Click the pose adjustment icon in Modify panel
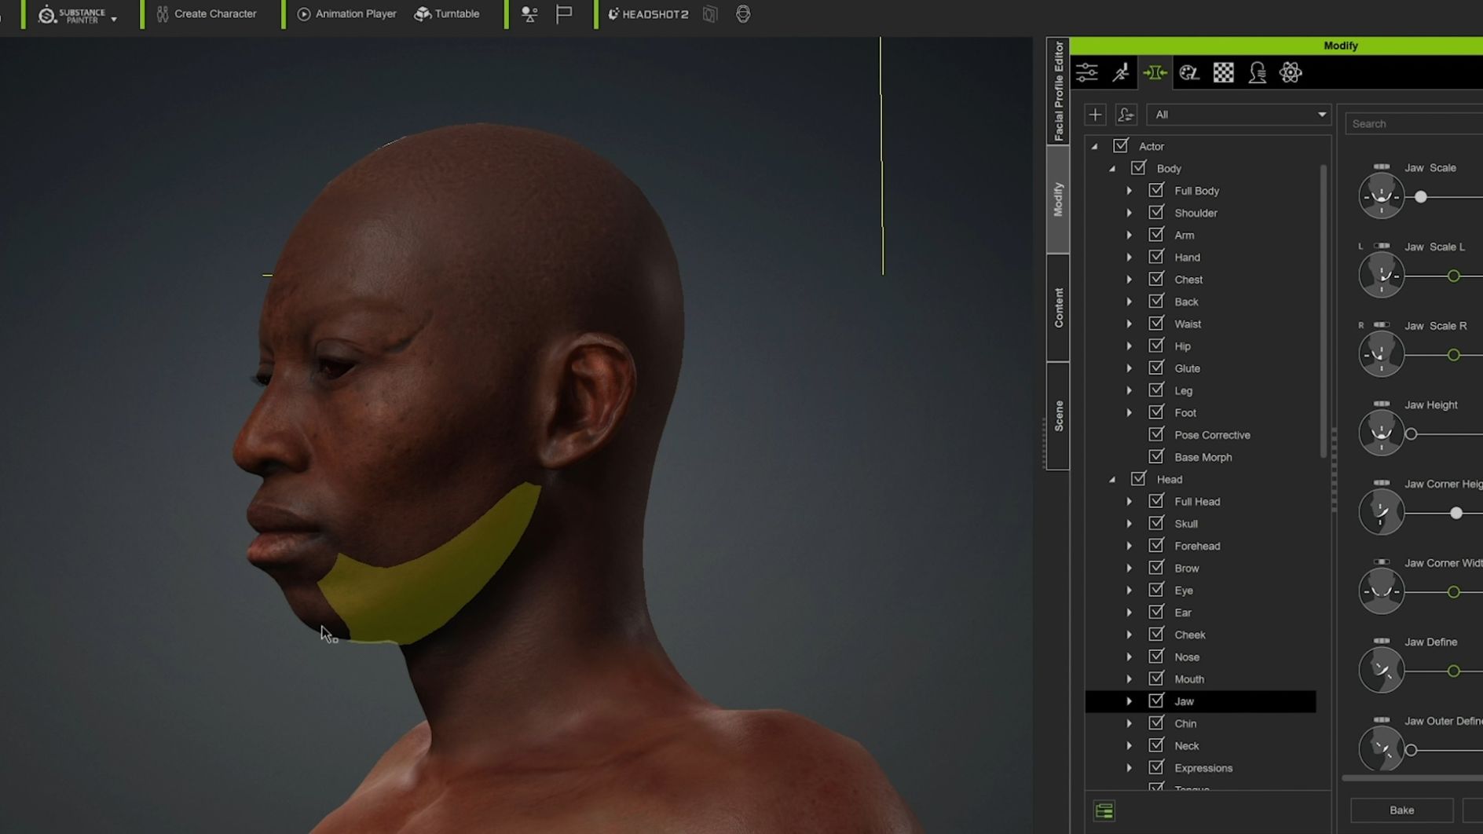Screen dimensions: 1483x834 [x=1121, y=72]
